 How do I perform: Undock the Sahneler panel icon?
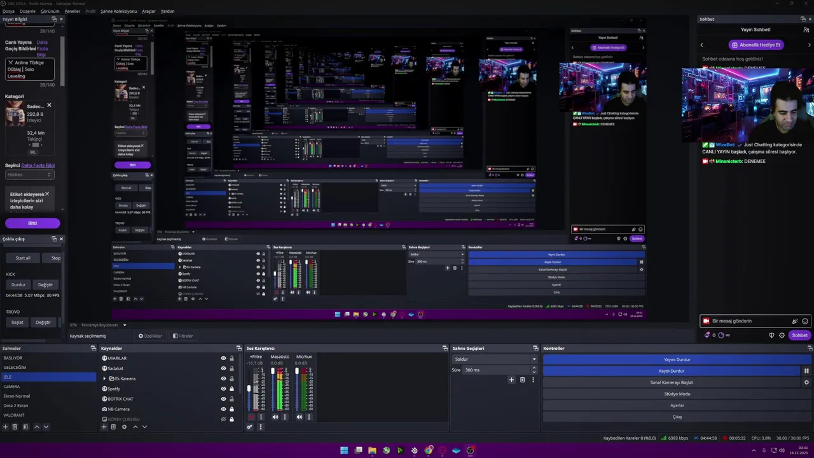[x=93, y=348]
